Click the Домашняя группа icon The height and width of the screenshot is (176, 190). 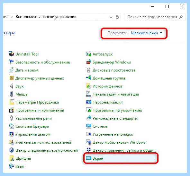(89, 78)
